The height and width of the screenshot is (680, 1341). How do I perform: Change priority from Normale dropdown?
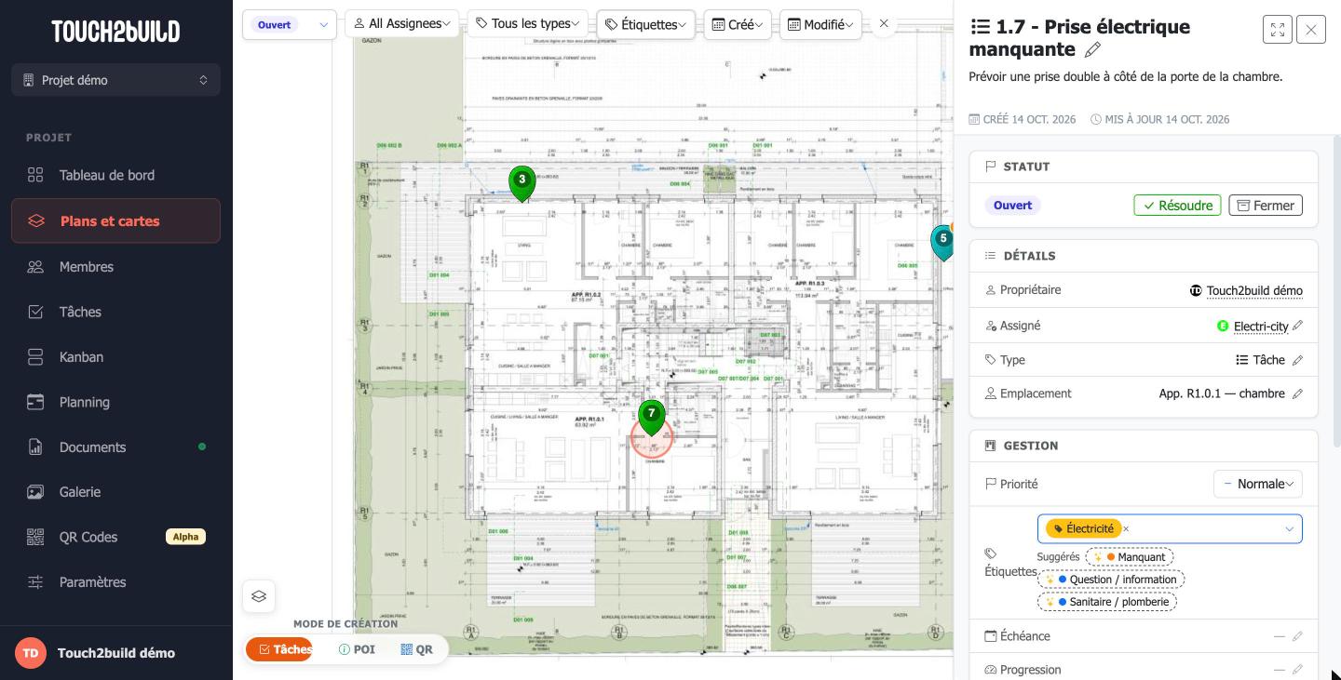pos(1258,484)
